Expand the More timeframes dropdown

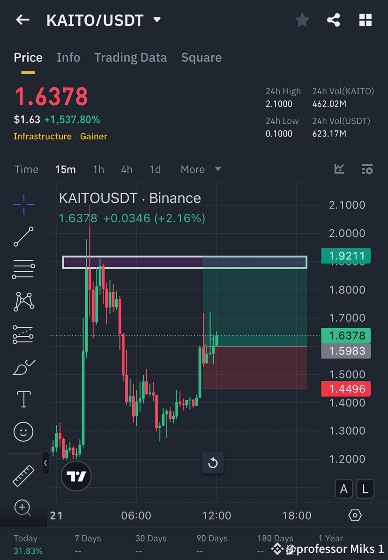coord(201,169)
